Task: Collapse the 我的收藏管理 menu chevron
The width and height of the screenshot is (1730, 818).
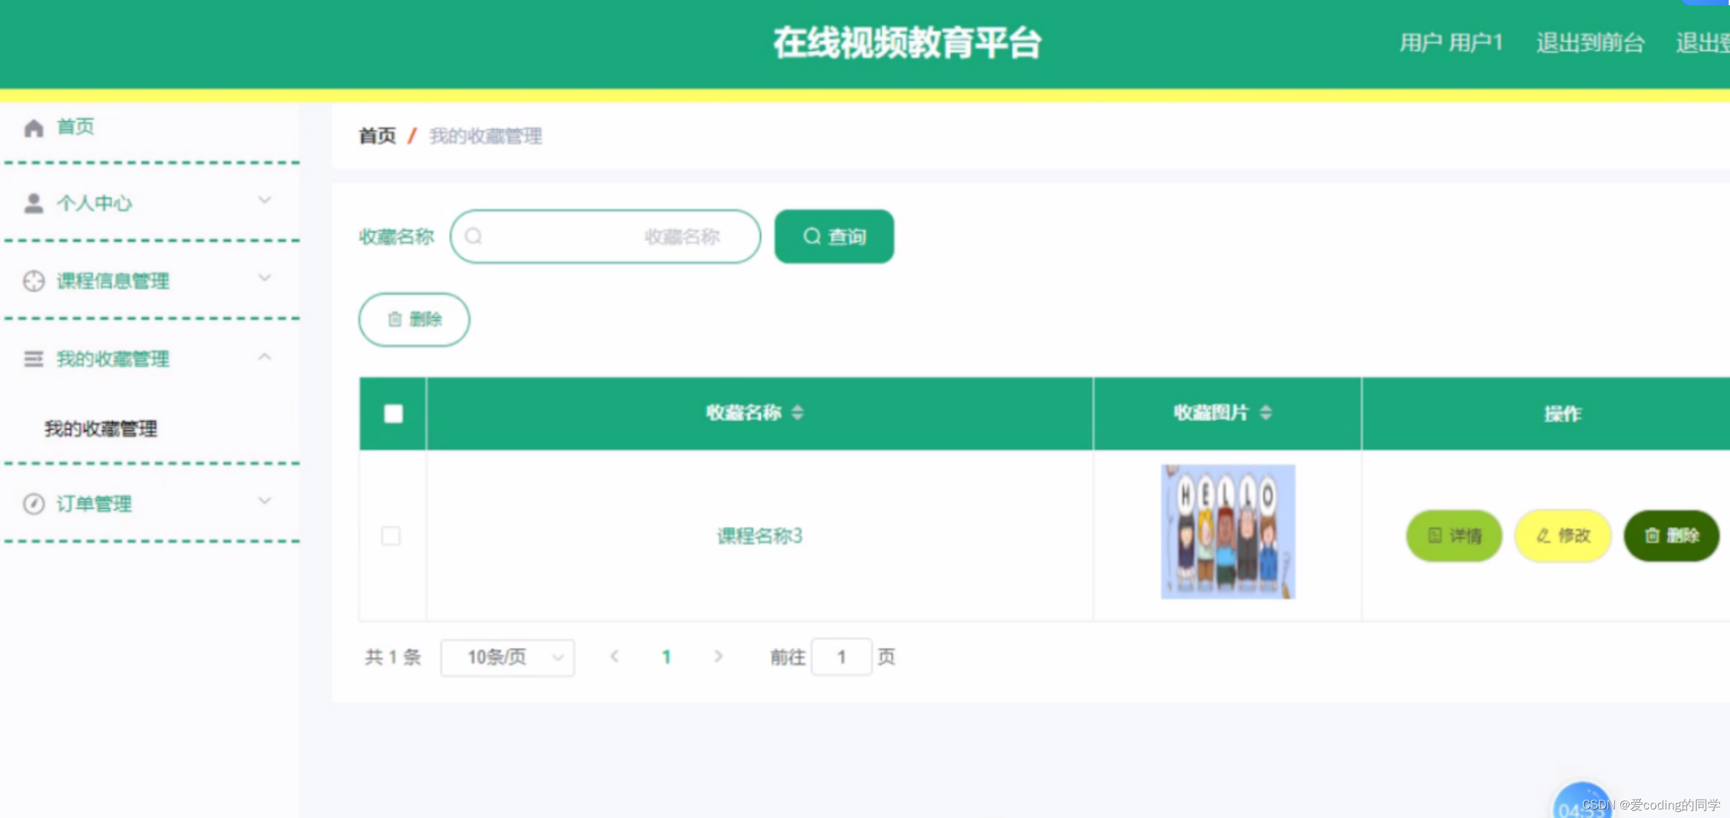Action: [x=265, y=356]
